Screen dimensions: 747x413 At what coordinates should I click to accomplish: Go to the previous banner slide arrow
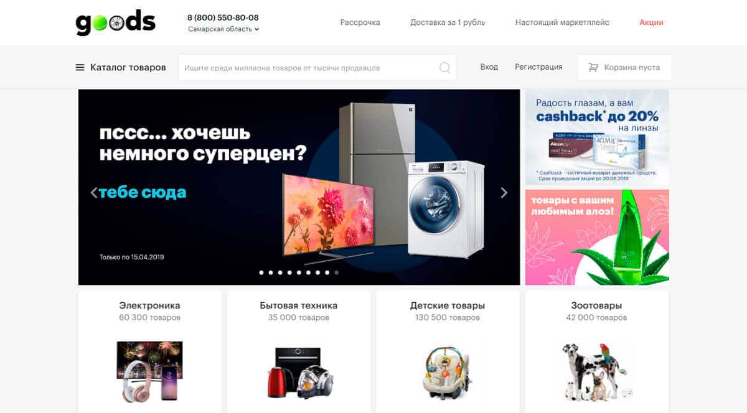tap(94, 193)
